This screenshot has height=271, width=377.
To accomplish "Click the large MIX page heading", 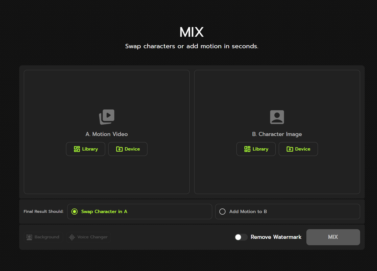I will pyautogui.click(x=191, y=32).
